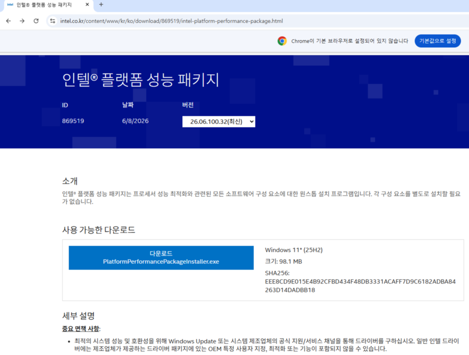Click the SHA256 hash value
The width and height of the screenshot is (469, 355).
coord(360,286)
